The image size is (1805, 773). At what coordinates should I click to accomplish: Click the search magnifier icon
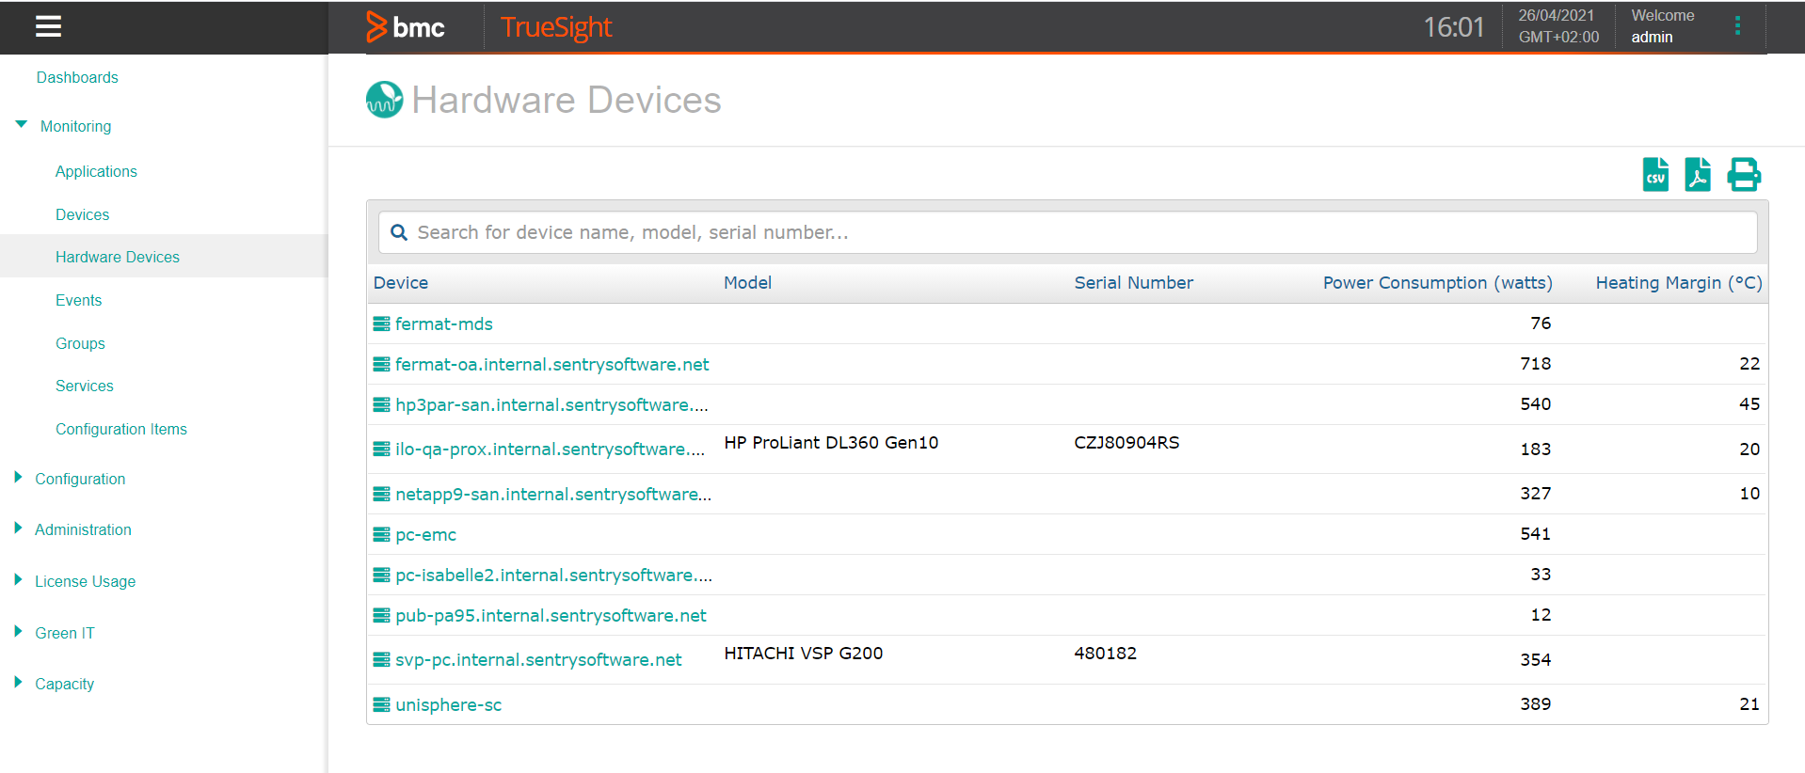(x=399, y=232)
